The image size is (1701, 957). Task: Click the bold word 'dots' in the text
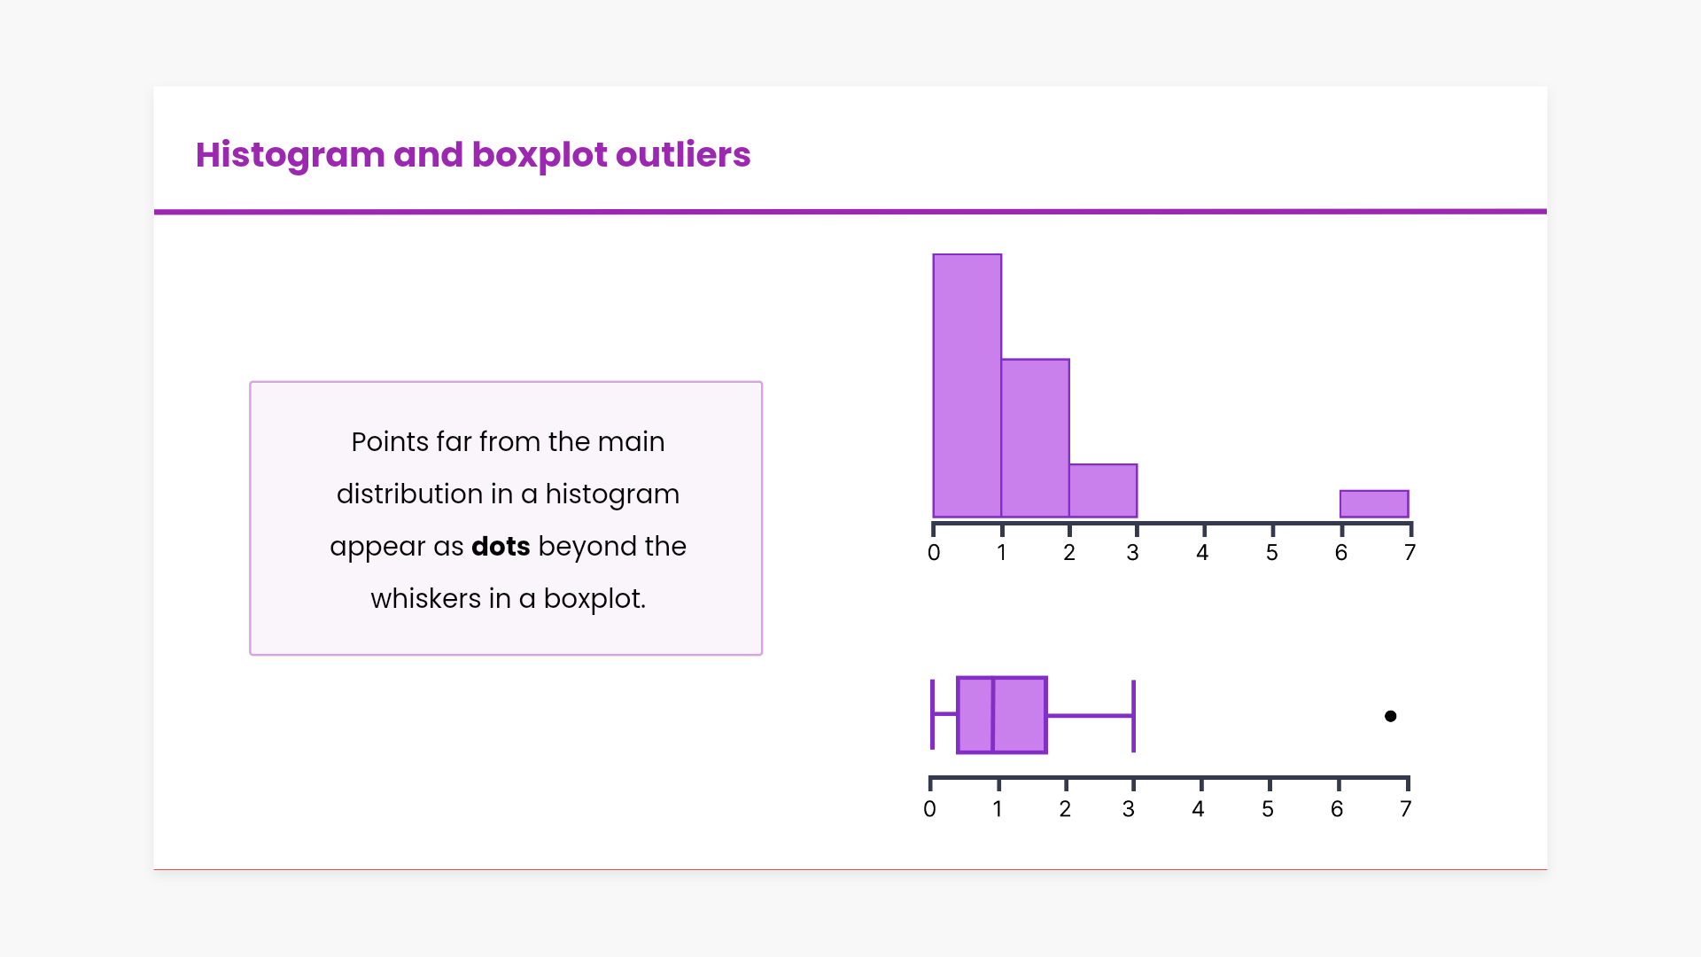coord(501,547)
